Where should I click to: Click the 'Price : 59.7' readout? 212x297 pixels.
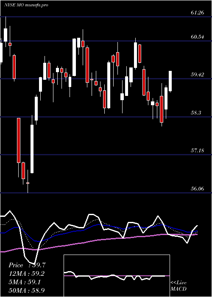[x=27, y=265]
